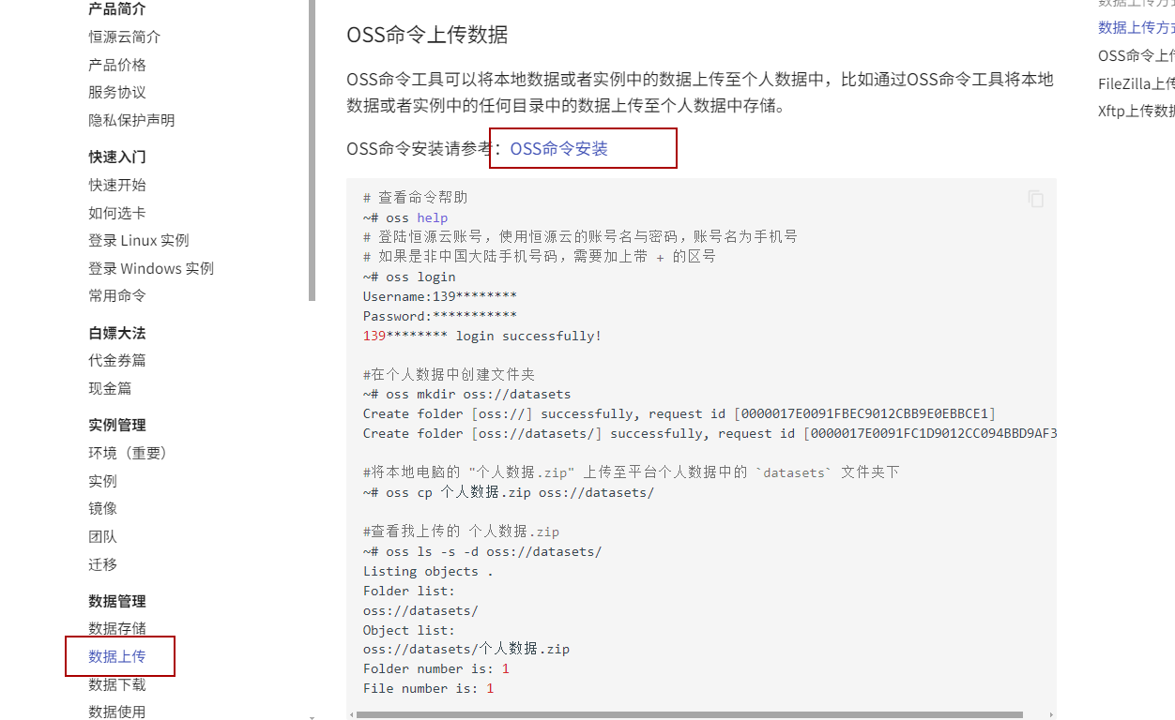
Task: Go to 登录 Linux 实例 page
Action: click(x=139, y=240)
